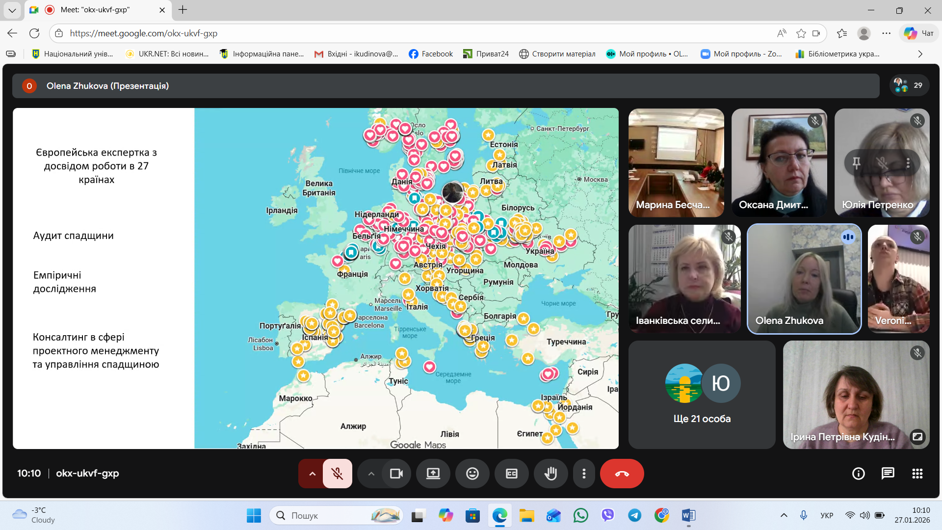Open WhatsApp from the taskbar

[580, 515]
